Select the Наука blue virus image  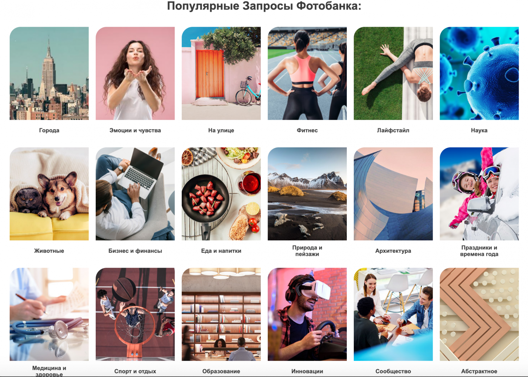tap(479, 73)
